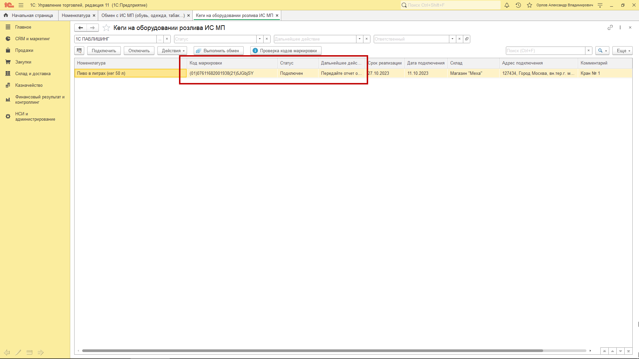
Task: Close the Кеги на оборудовании розлива tab
Action: click(277, 15)
